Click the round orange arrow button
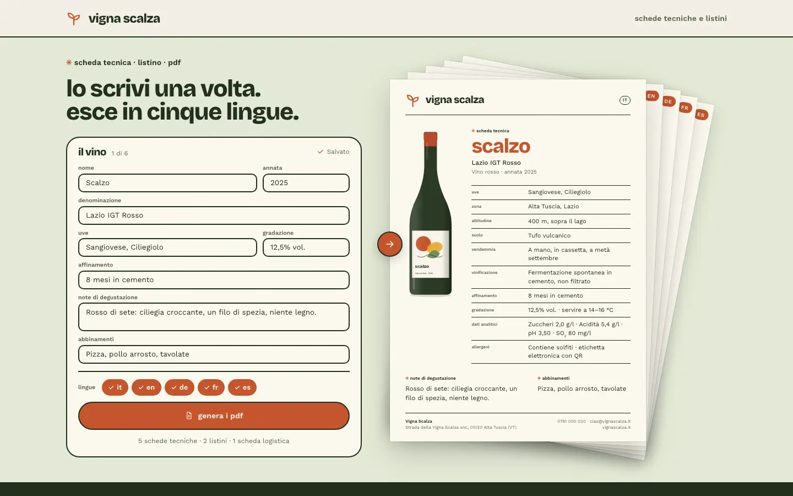The width and height of the screenshot is (793, 496). [390, 244]
